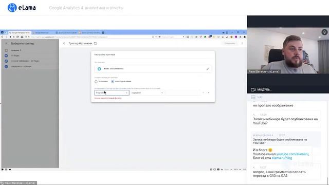Click the presenter webcam video thumbnail
Screen dimensions: 329x185
[288, 50]
